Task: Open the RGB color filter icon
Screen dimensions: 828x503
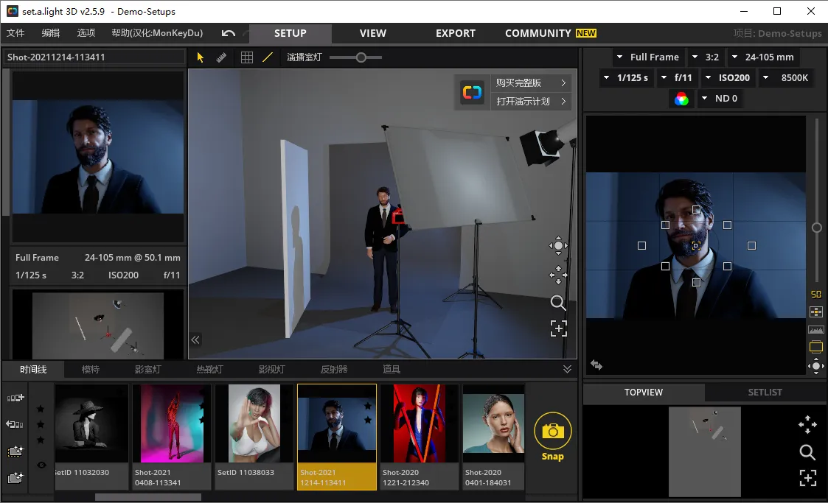Action: tap(682, 99)
